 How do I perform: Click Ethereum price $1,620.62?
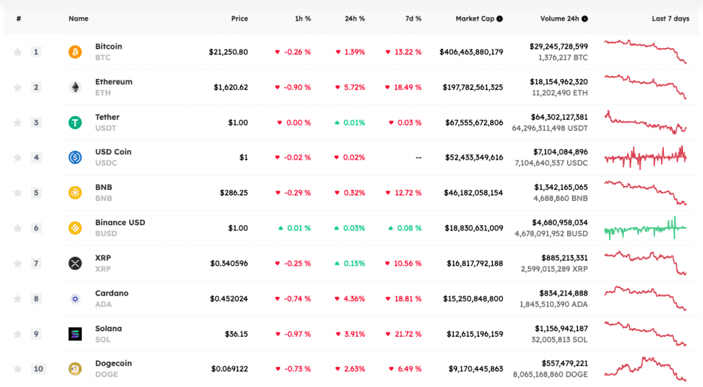[x=231, y=87]
